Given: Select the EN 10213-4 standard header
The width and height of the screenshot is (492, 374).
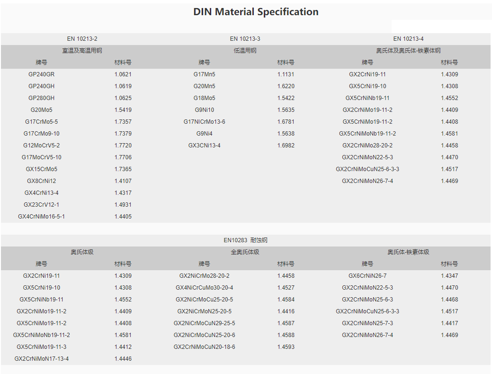Looking at the screenshot, I should coord(408,39).
